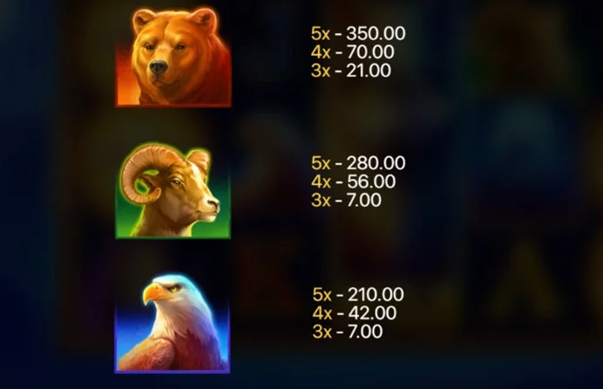Select the ram symbol icon
The width and height of the screenshot is (603, 389).
(x=173, y=190)
